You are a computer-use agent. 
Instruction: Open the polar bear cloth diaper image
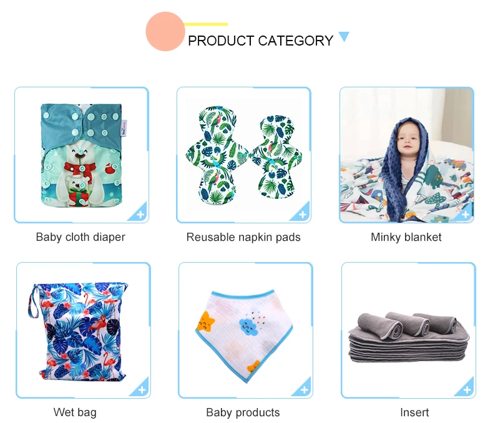(82, 155)
